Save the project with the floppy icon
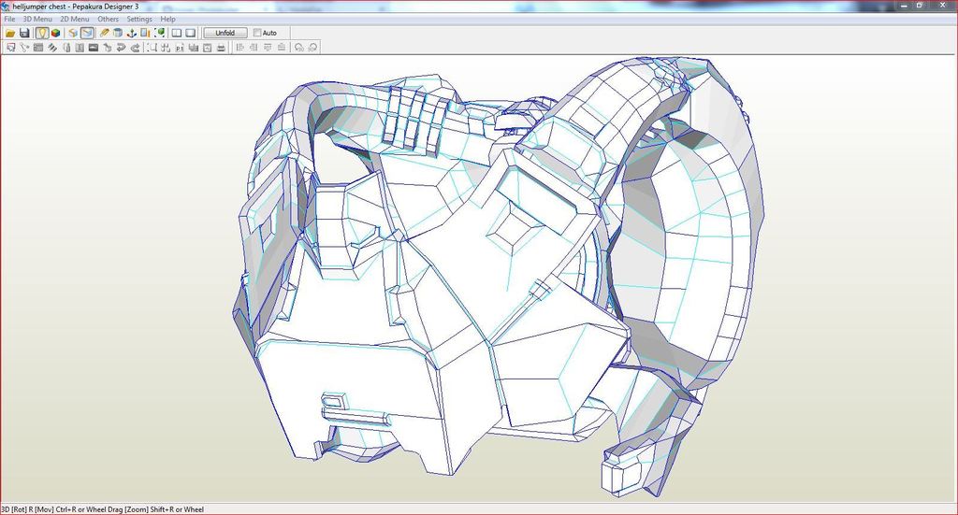The height and width of the screenshot is (515, 958). click(x=24, y=33)
